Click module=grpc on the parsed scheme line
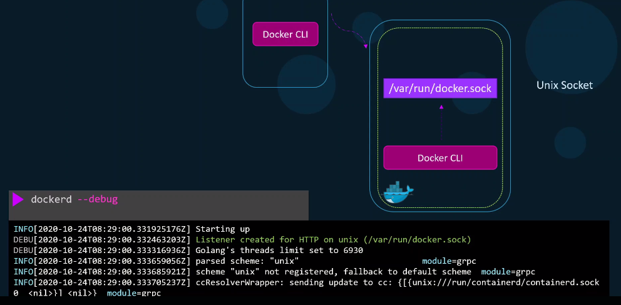 (449, 261)
